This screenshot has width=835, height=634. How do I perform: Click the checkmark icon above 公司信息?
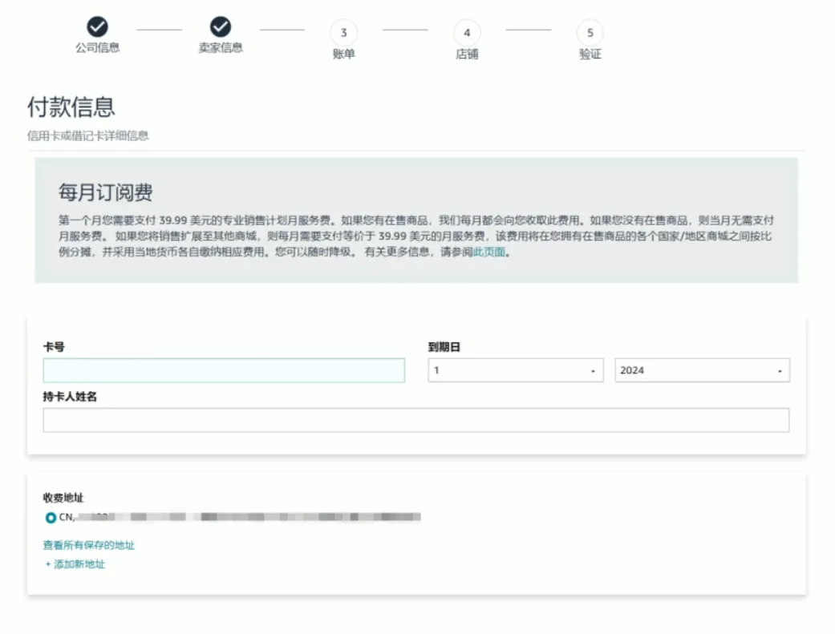tap(97, 27)
